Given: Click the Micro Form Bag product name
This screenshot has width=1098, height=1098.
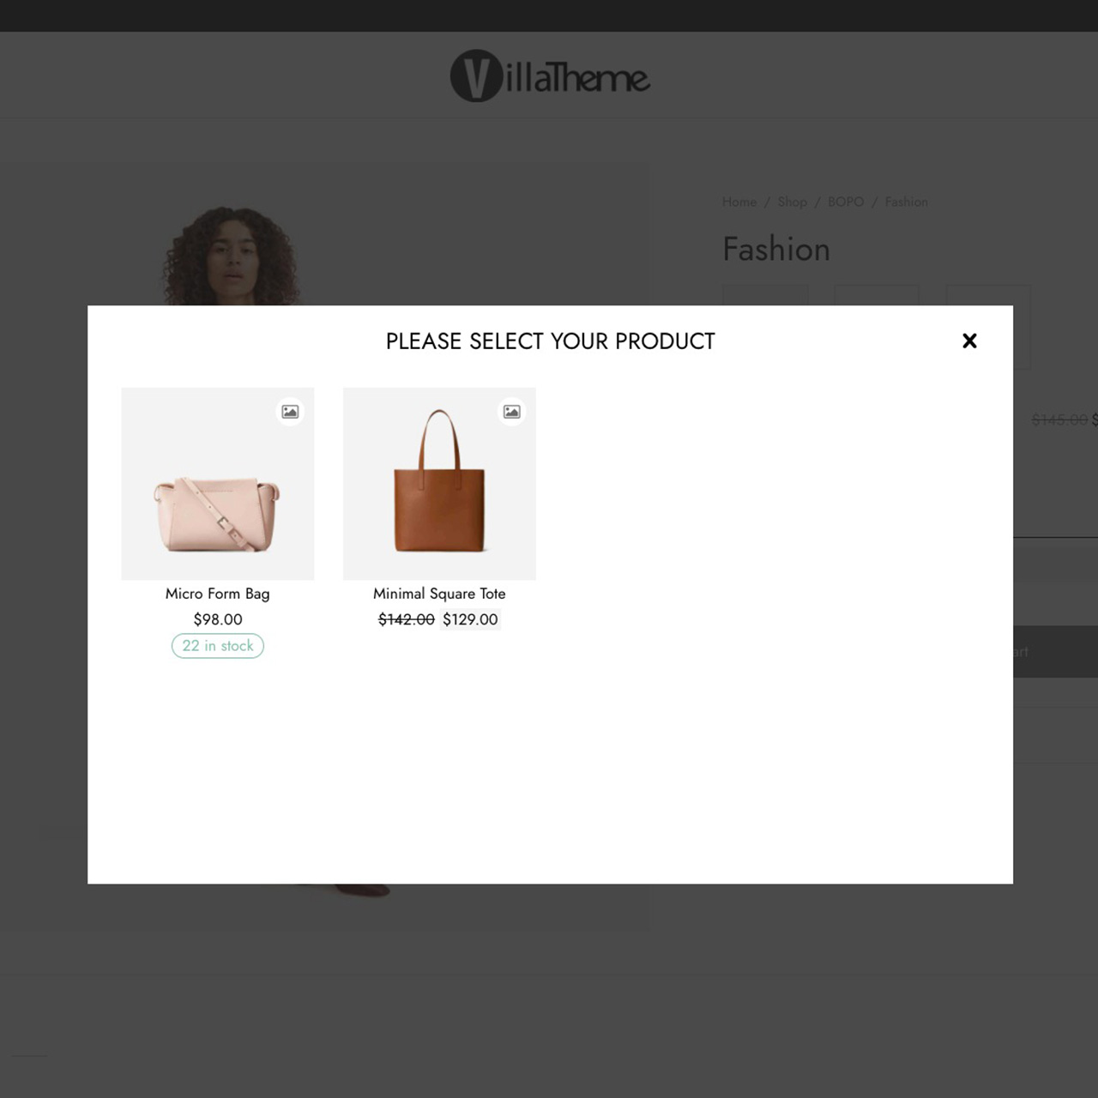Looking at the screenshot, I should click(218, 594).
